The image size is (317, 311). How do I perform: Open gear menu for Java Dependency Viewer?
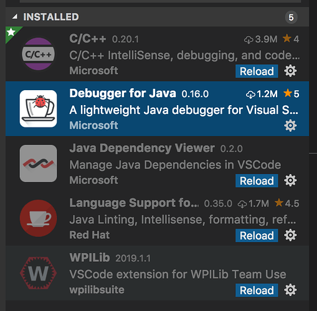(290, 180)
